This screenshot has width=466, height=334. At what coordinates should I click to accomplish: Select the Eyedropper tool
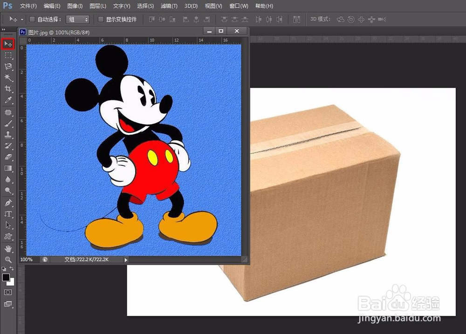[8, 100]
